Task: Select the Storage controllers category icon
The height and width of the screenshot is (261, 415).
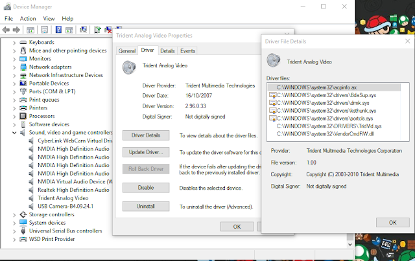Action: coord(23,214)
